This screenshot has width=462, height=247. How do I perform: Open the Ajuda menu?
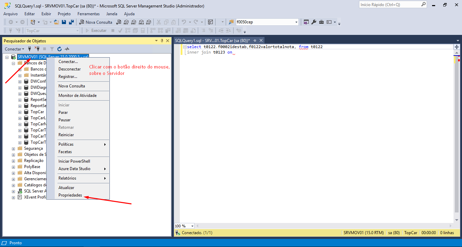click(129, 14)
